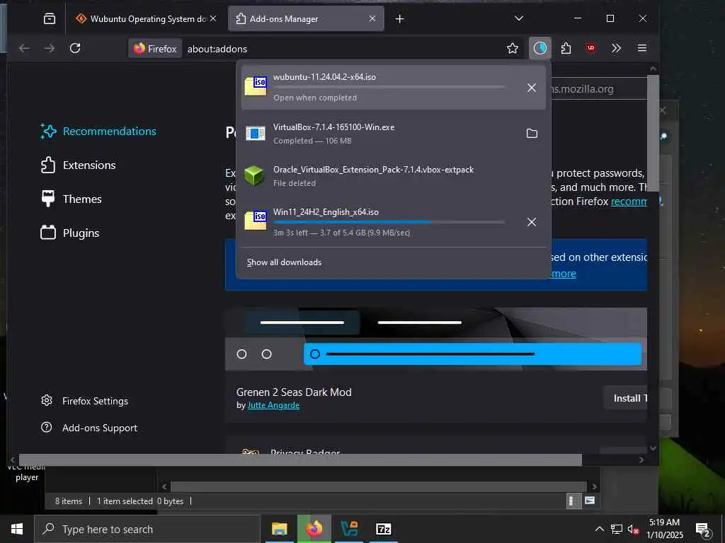Open wubuntu-11.24.04.2-x64.iso download entry

click(x=393, y=87)
